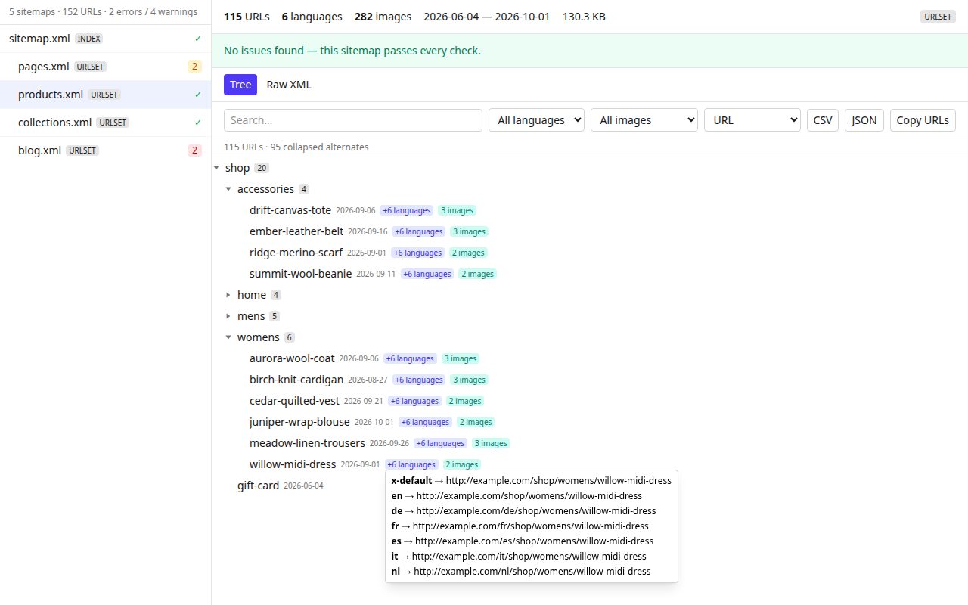
Task: Switch to the Raw XML tab
Action: [289, 85]
